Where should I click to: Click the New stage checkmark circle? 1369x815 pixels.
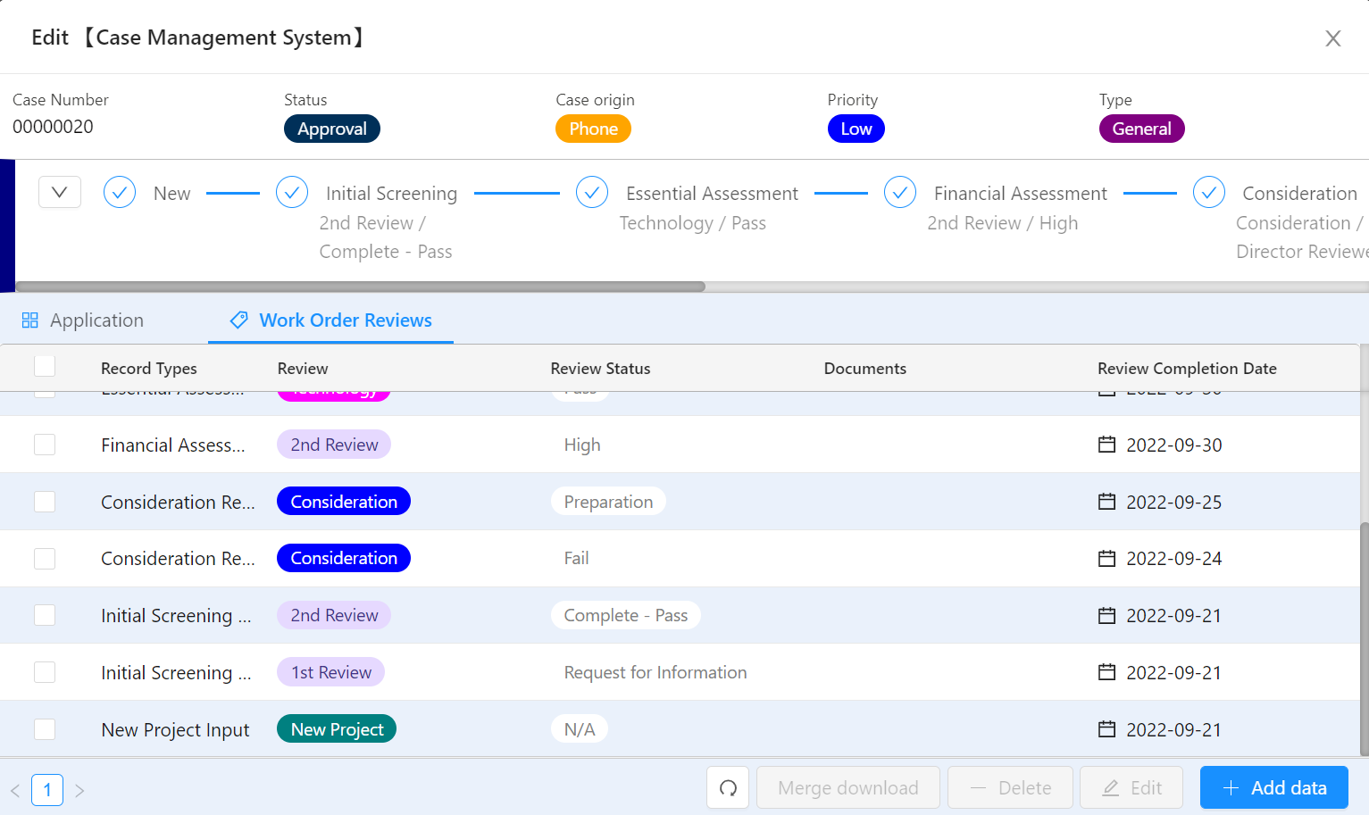[120, 192]
